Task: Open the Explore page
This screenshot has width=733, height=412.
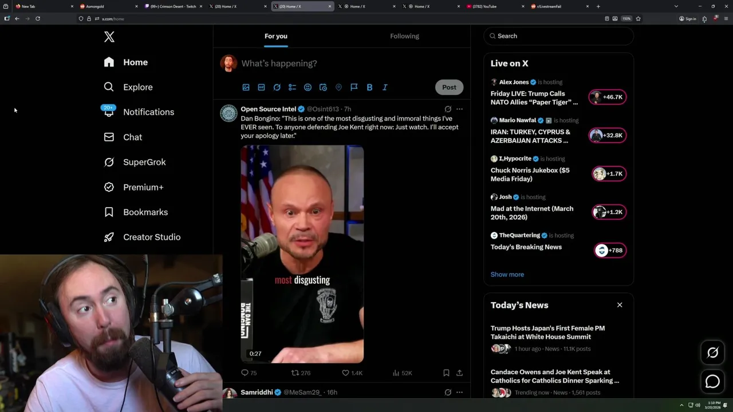Action: [128, 87]
